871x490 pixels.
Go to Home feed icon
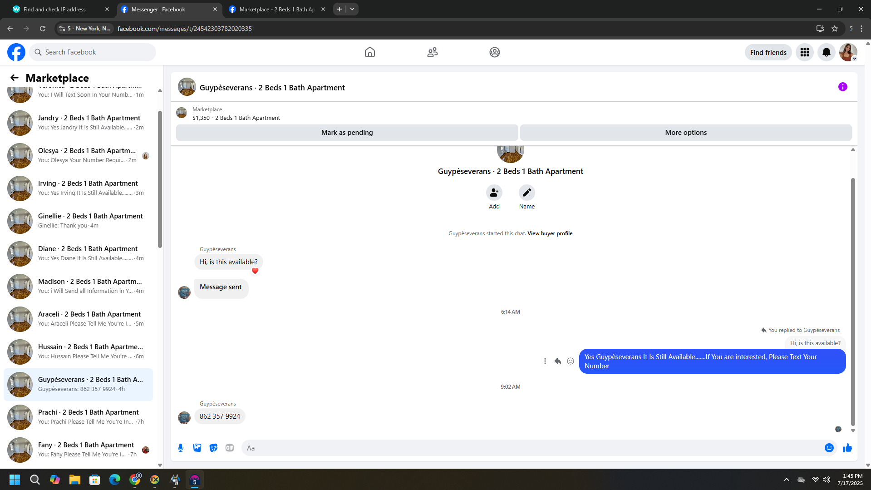pos(370,52)
